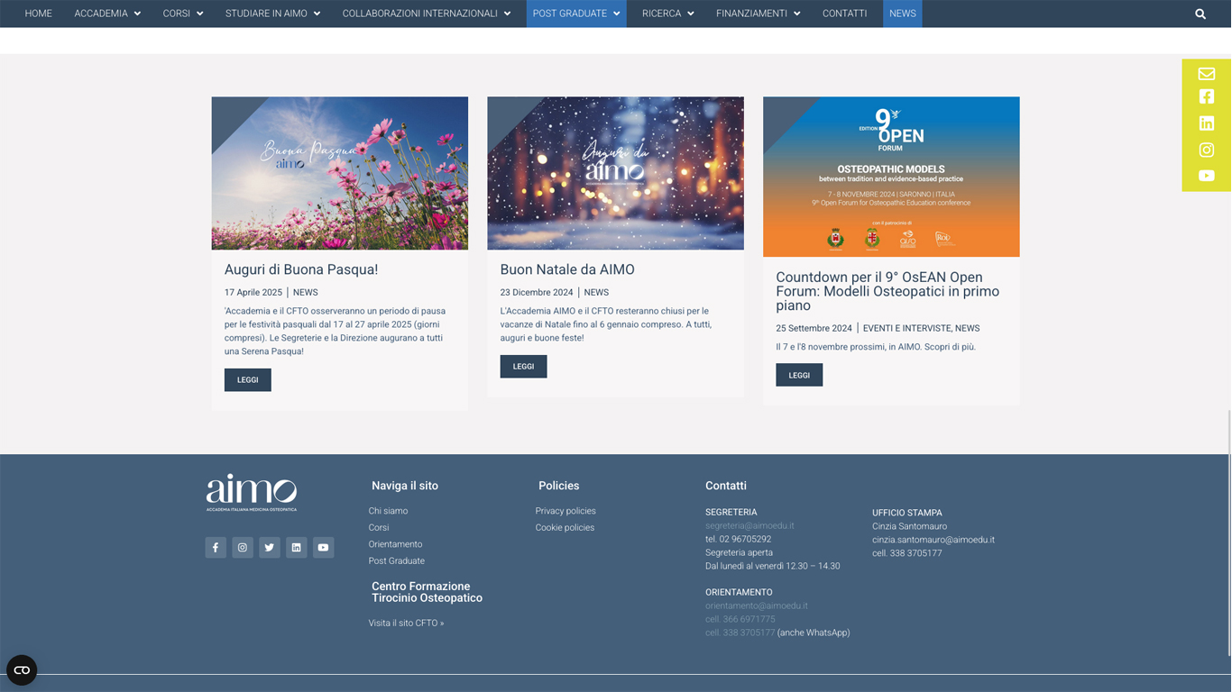Click the date 23 Dicembre 2024
1232x692 pixels.
coord(537,293)
